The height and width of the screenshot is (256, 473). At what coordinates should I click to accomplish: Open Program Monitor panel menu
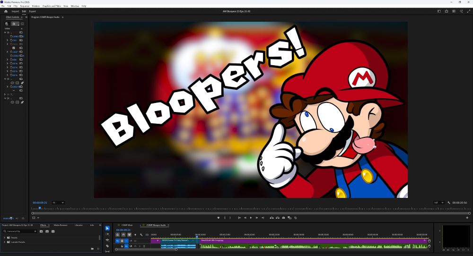point(62,17)
